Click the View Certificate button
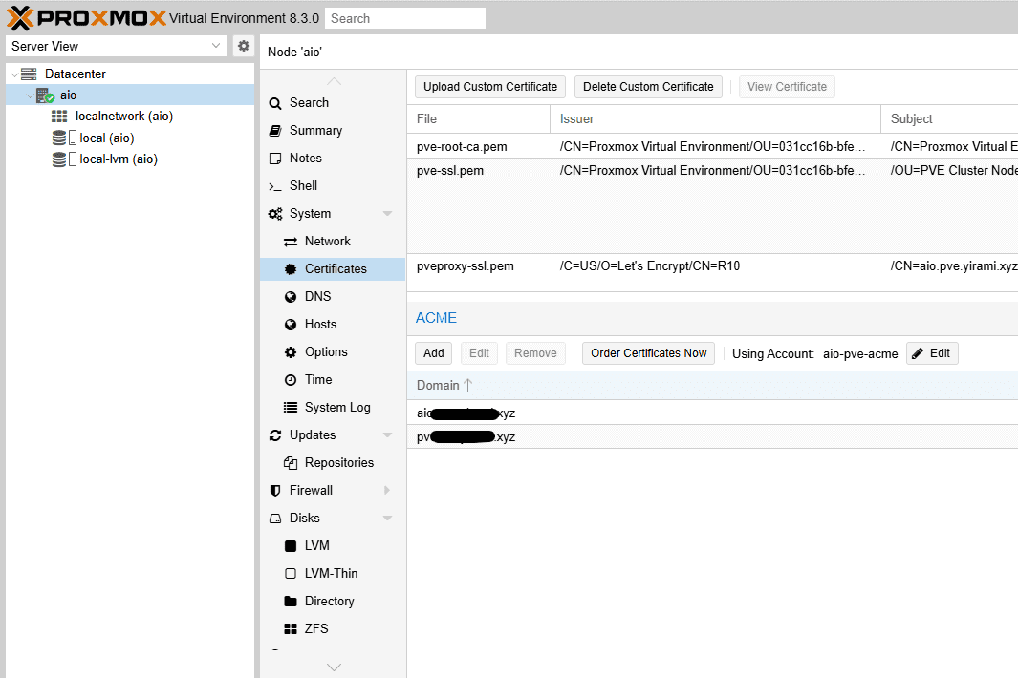The height and width of the screenshot is (678, 1018). pos(787,87)
